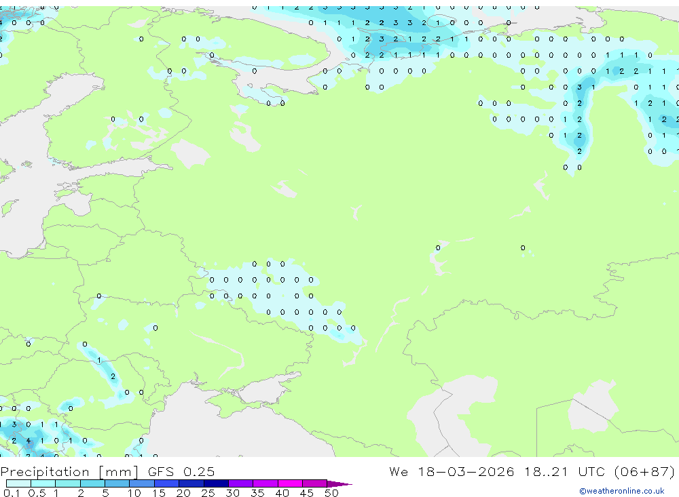Click the 0.1–0.5 mm legend swatch
The width and height of the screenshot is (679, 497).
18,483
